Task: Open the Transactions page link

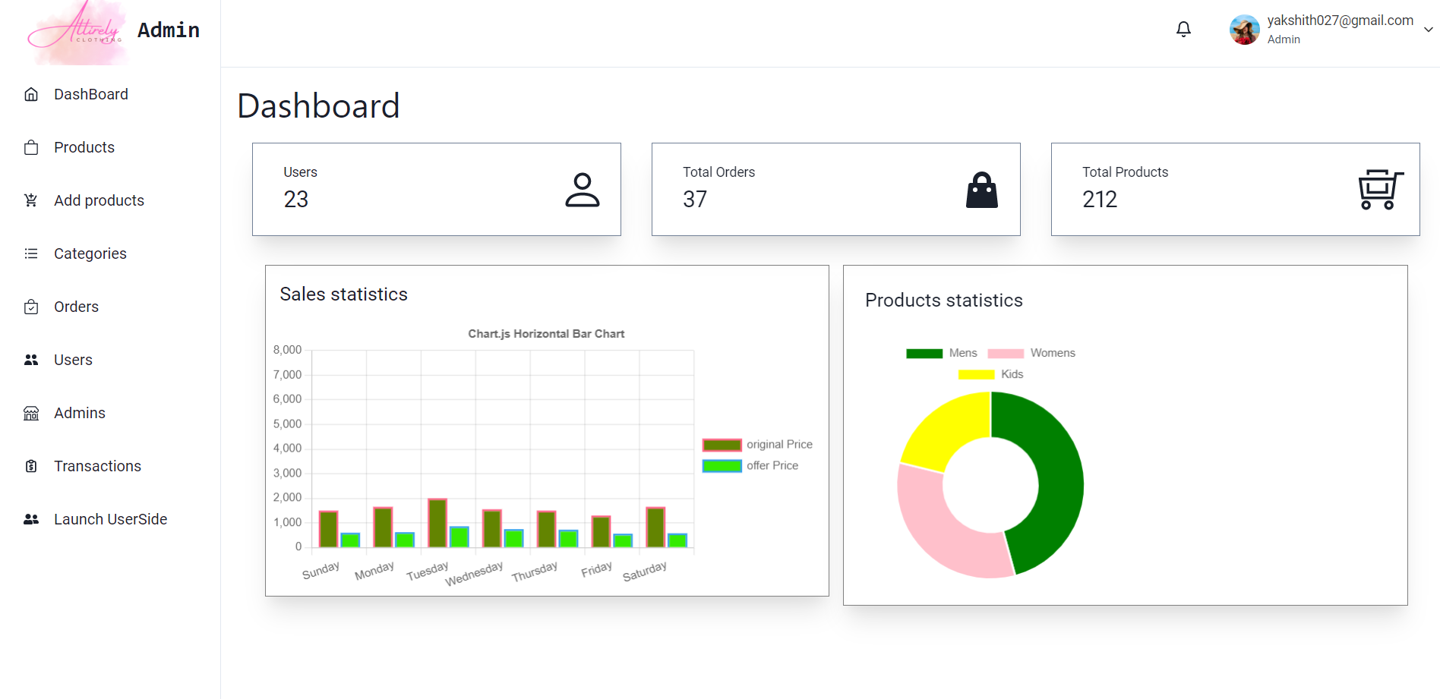Action: [x=97, y=466]
